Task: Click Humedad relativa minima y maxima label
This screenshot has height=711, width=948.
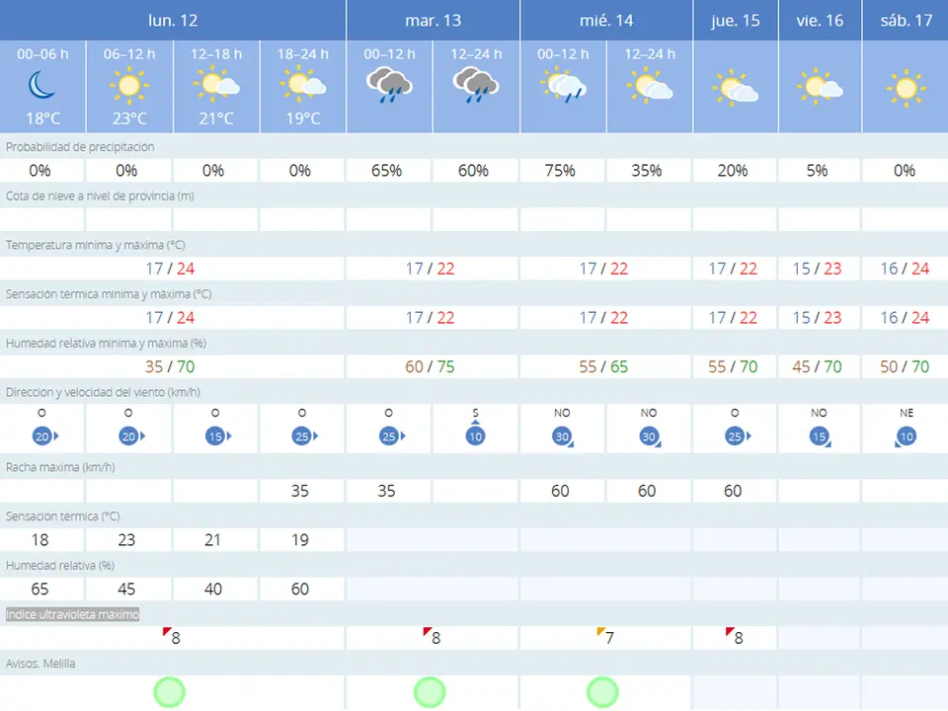Action: tap(106, 343)
